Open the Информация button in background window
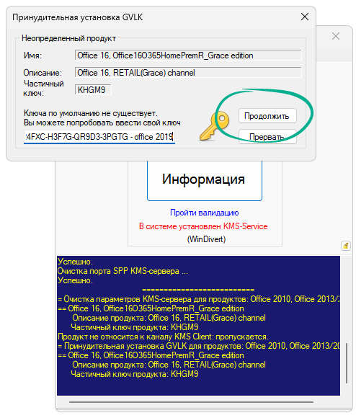The width and height of the screenshot is (356, 418). tap(205, 180)
